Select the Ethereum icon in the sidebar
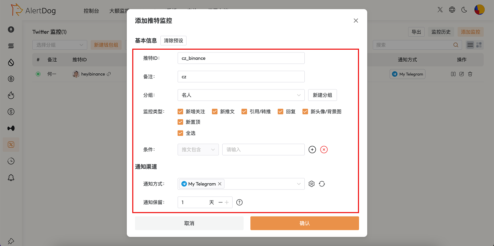The image size is (494, 246). pos(11,29)
